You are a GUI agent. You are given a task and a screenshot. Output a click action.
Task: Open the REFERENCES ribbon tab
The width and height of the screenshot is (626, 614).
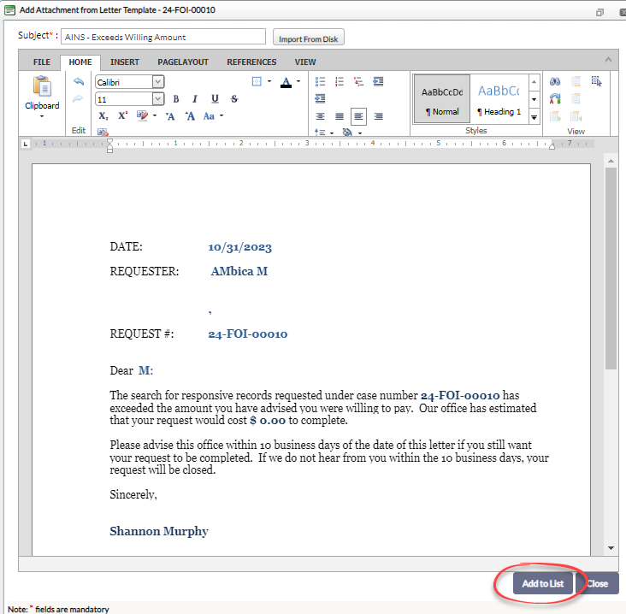click(251, 62)
